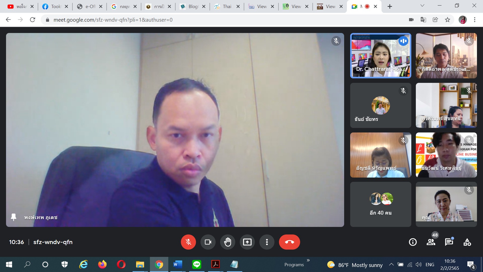Click the Present now screen share icon

(x=247, y=242)
